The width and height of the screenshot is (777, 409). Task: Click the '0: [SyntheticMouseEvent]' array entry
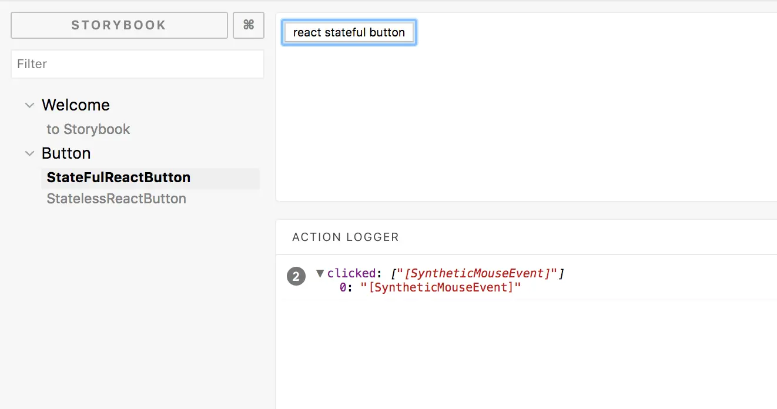[431, 287]
